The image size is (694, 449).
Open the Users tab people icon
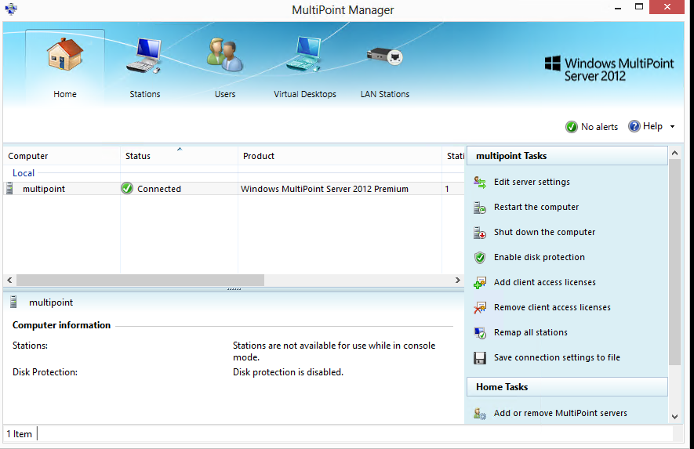tap(224, 55)
